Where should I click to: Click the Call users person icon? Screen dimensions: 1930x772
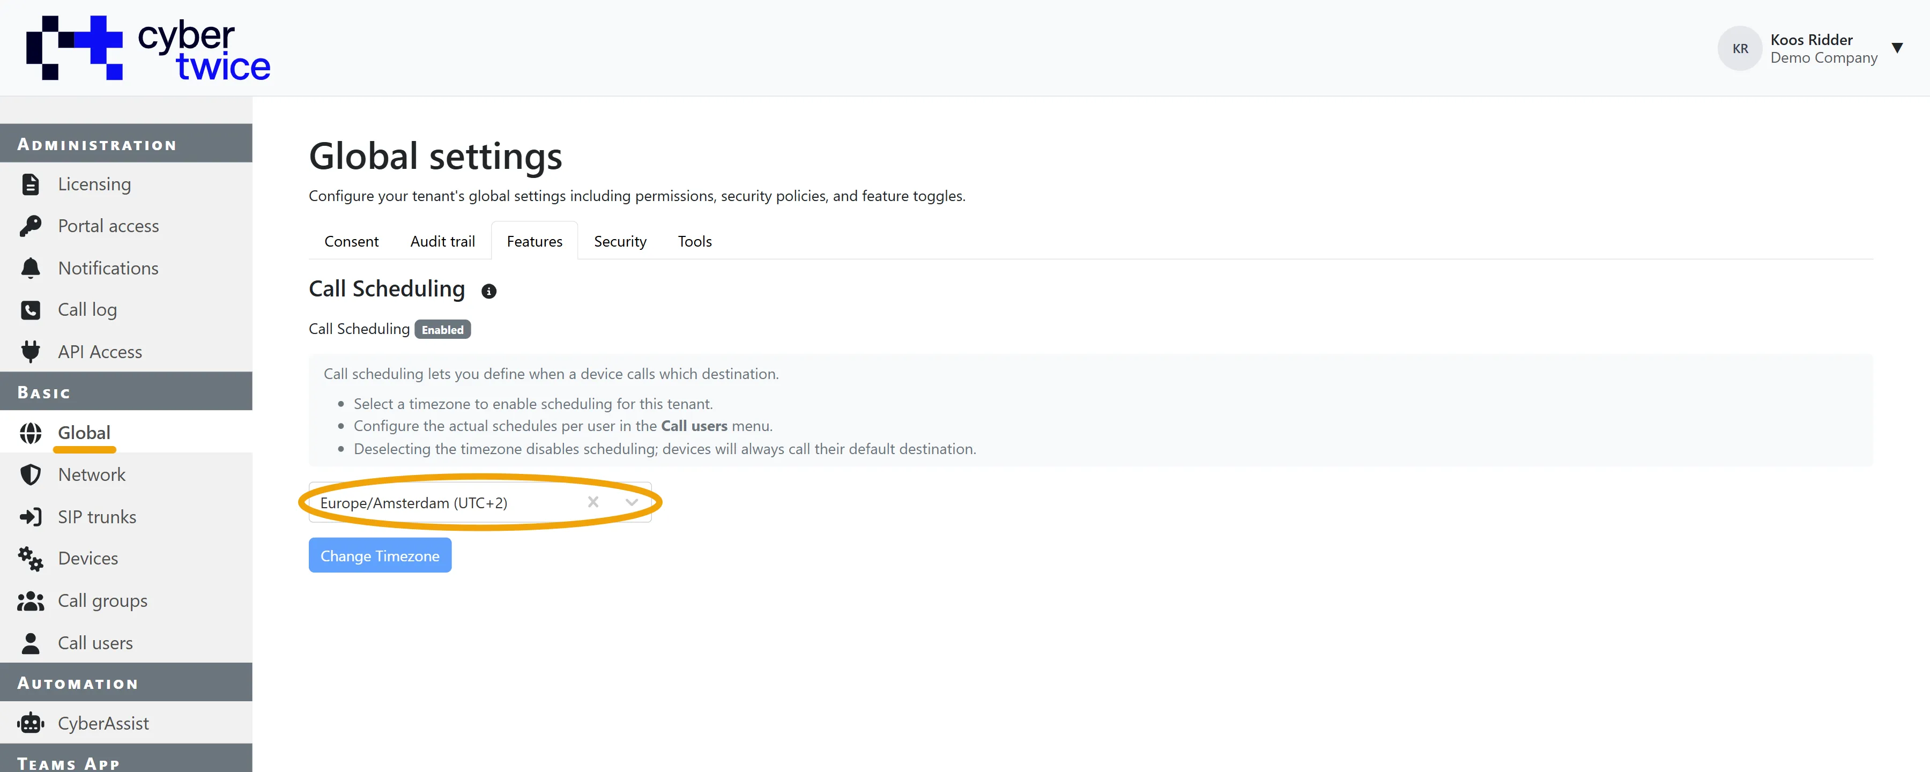[x=31, y=643]
